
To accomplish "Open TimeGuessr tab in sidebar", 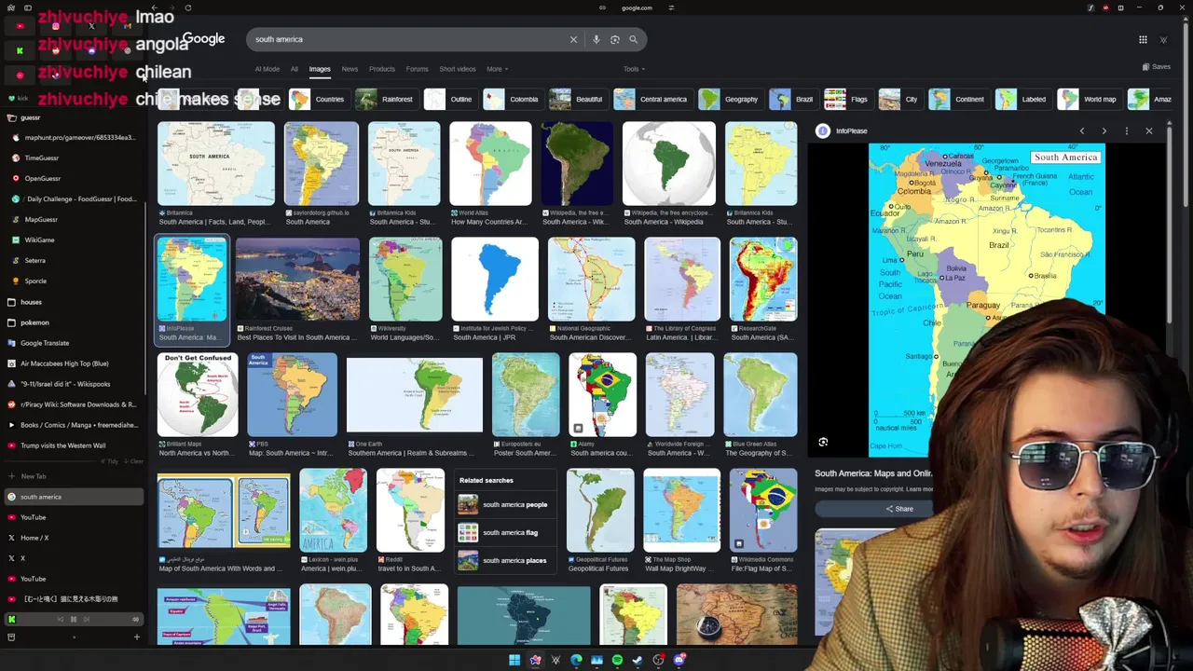I will (74, 158).
